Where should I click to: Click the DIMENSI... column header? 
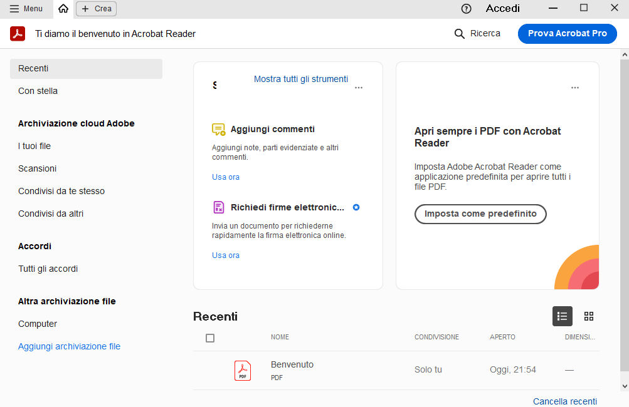[x=579, y=337]
